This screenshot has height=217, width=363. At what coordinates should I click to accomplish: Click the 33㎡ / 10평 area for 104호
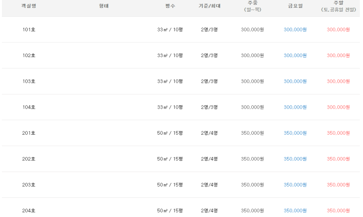click(170, 107)
